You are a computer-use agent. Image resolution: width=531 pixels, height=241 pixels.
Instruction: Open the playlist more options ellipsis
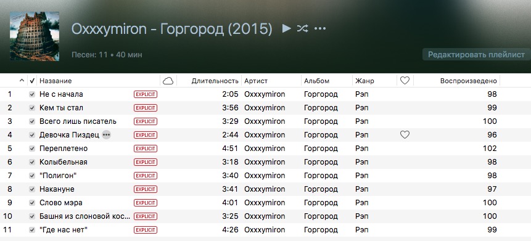coord(319,28)
